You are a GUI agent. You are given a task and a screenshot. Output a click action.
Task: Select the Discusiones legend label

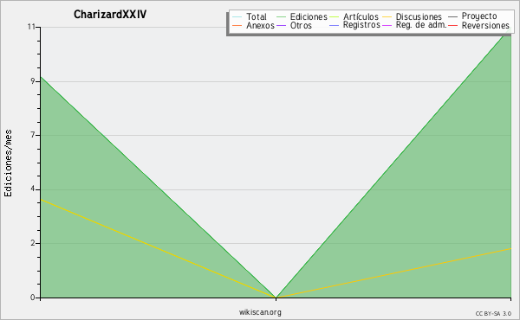(419, 16)
